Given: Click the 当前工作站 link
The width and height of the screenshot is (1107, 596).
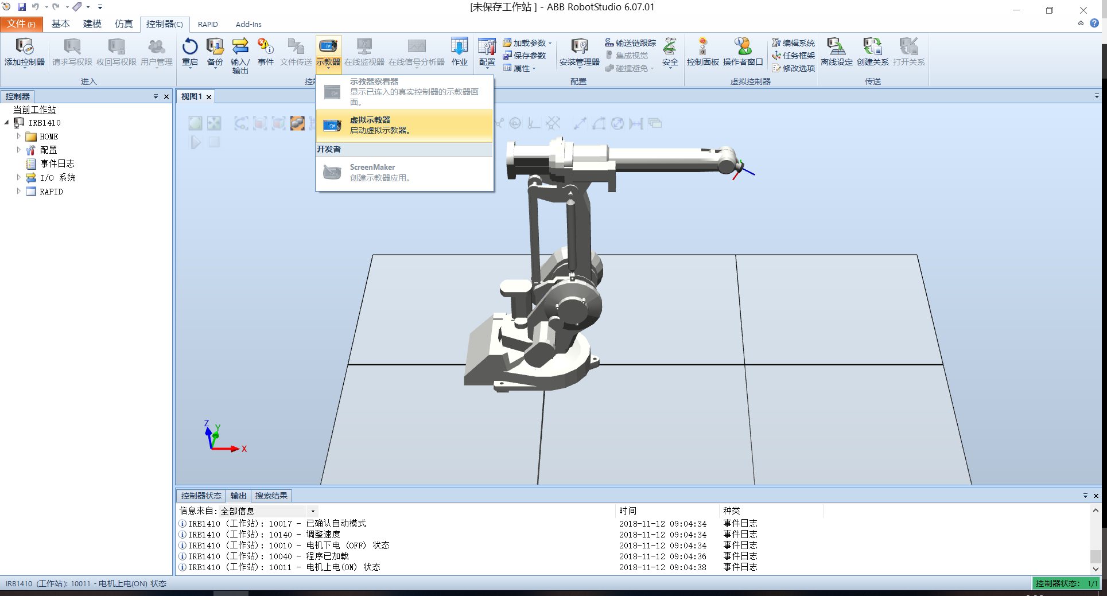Looking at the screenshot, I should click(x=34, y=110).
